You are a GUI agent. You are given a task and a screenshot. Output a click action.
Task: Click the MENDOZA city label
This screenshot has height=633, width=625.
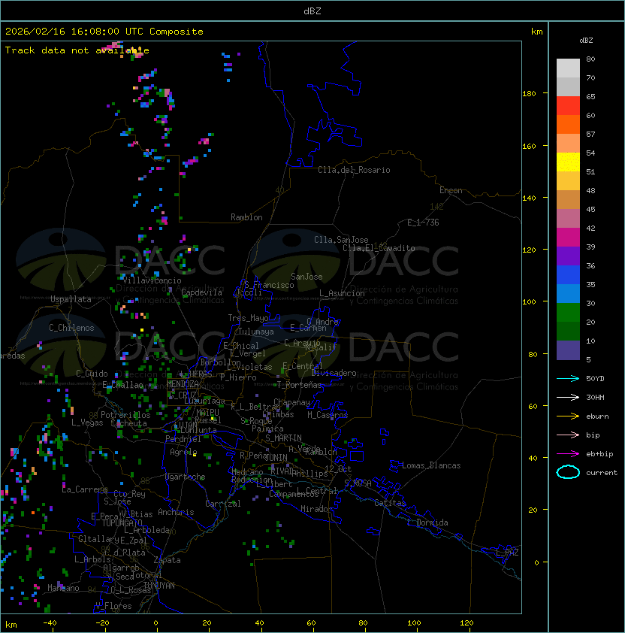click(183, 384)
